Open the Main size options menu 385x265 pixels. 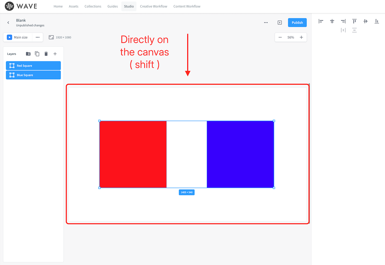point(38,37)
